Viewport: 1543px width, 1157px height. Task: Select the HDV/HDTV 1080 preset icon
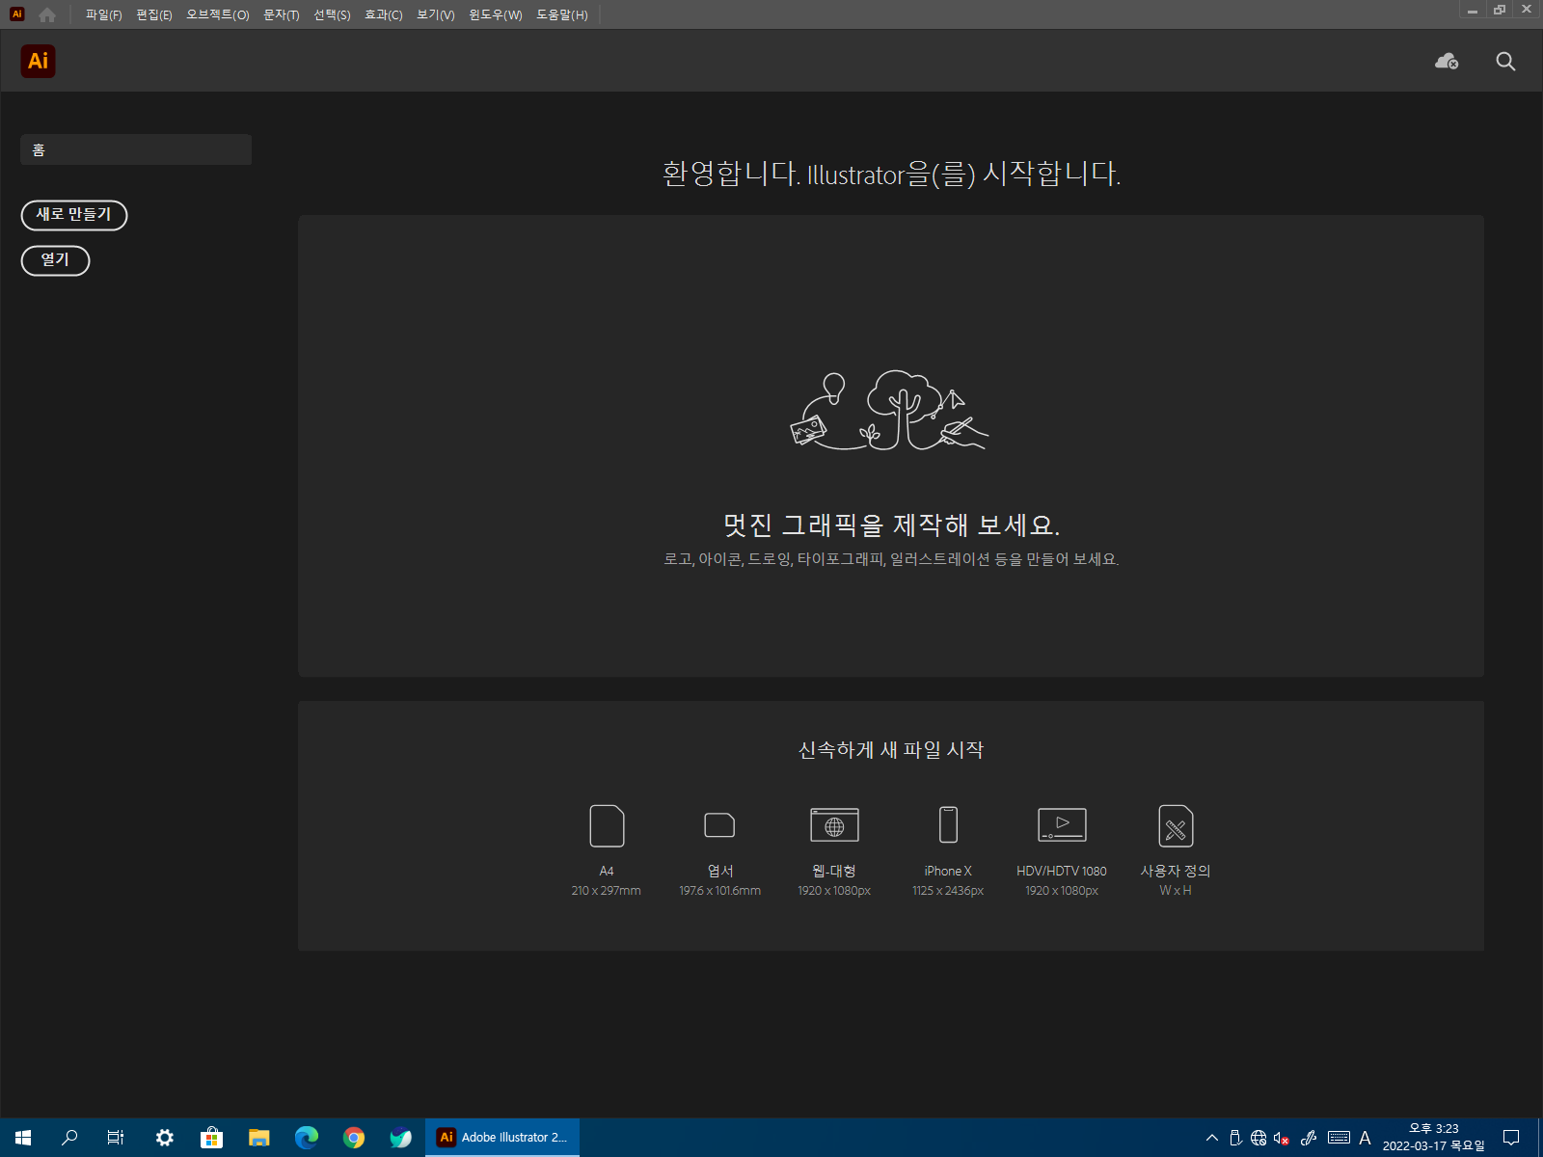point(1062,825)
